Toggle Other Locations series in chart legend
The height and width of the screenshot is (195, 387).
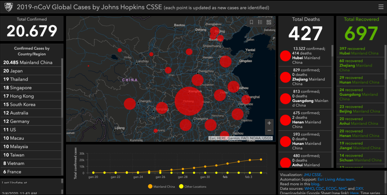tap(193, 187)
